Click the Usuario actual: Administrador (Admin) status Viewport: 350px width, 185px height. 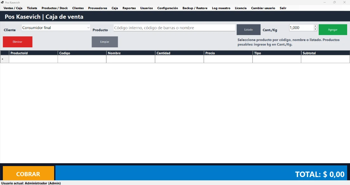tap(31, 183)
